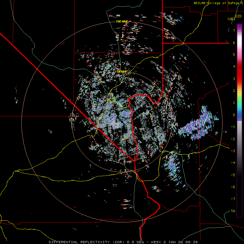Click the "09:39" time in the caption

tap(192, 242)
